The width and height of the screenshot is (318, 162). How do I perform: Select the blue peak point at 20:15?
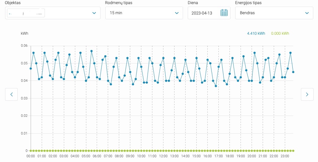point(254,53)
